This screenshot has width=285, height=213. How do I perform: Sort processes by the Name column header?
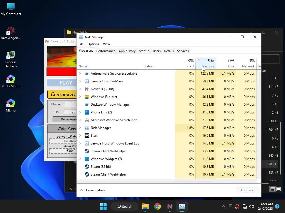(109, 64)
